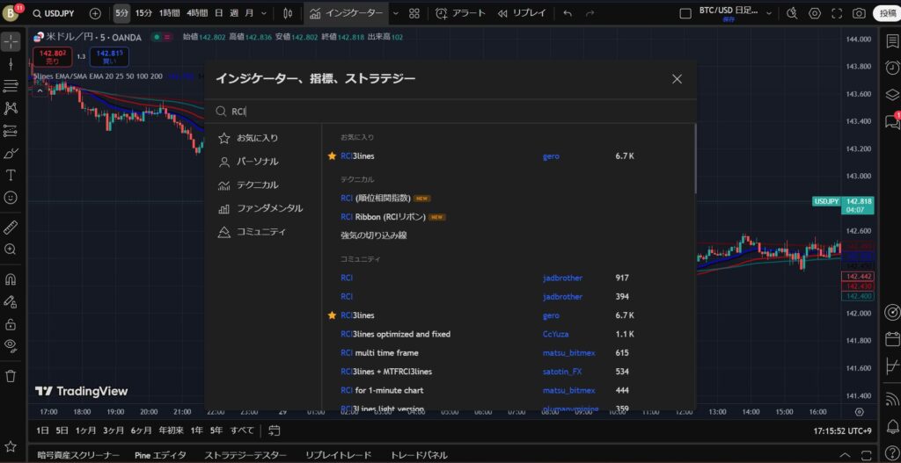Toggle stay in drawing mode

click(11, 301)
